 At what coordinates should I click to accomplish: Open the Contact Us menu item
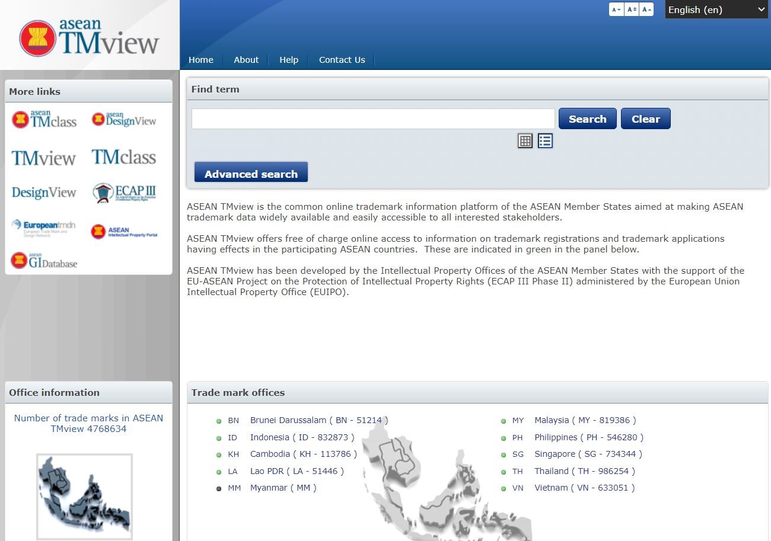[342, 60]
